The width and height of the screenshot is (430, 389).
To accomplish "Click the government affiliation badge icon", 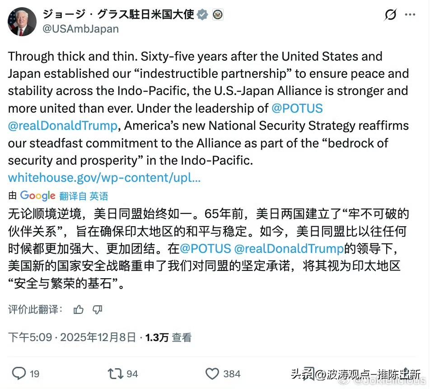I will [x=218, y=14].
